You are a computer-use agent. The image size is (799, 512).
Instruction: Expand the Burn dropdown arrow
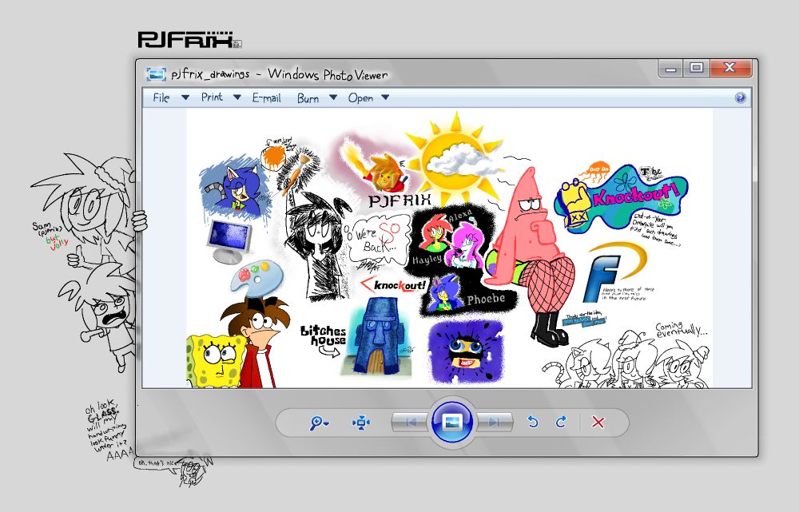(332, 97)
